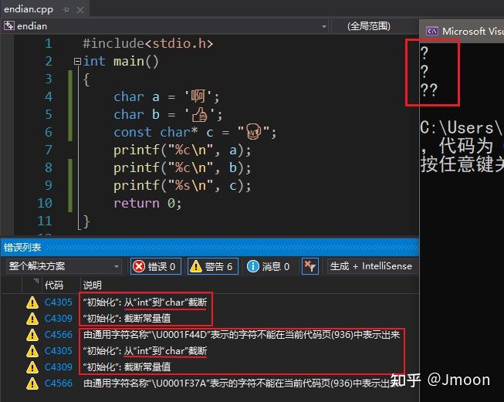Viewport: 504px width, 402px height.
Task: Sort error list by 代码 column
Action: tap(54, 285)
